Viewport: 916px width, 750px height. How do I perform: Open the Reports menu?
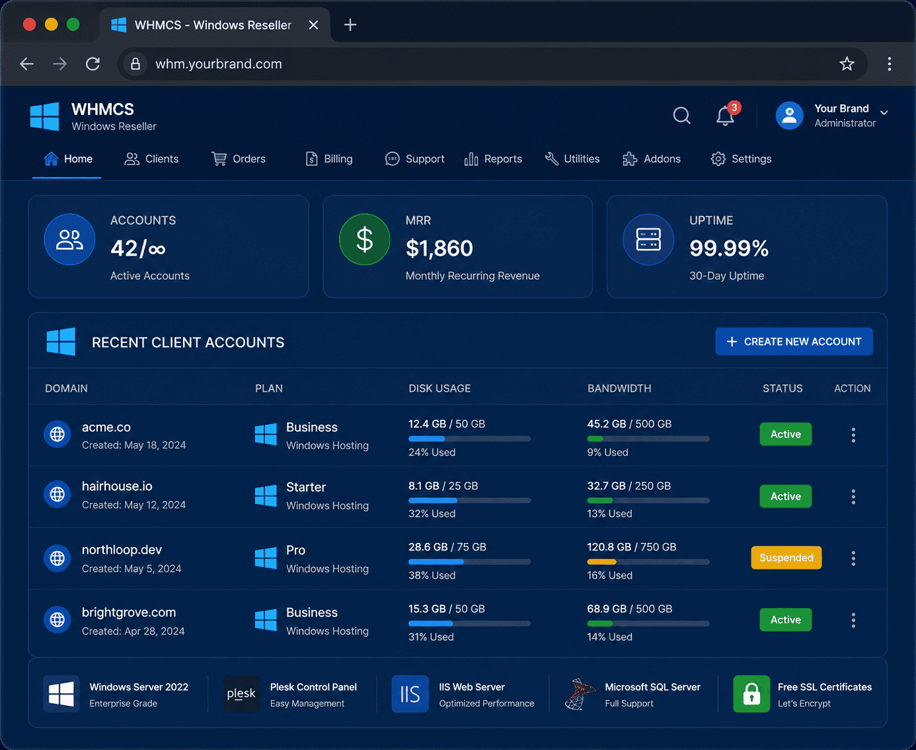pos(493,159)
